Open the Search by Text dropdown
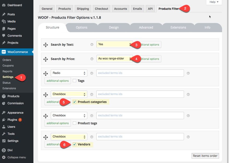The height and width of the screenshot is (163, 229). (x=115, y=44)
